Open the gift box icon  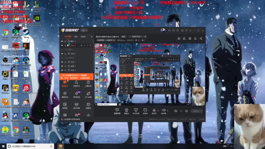point(179,38)
